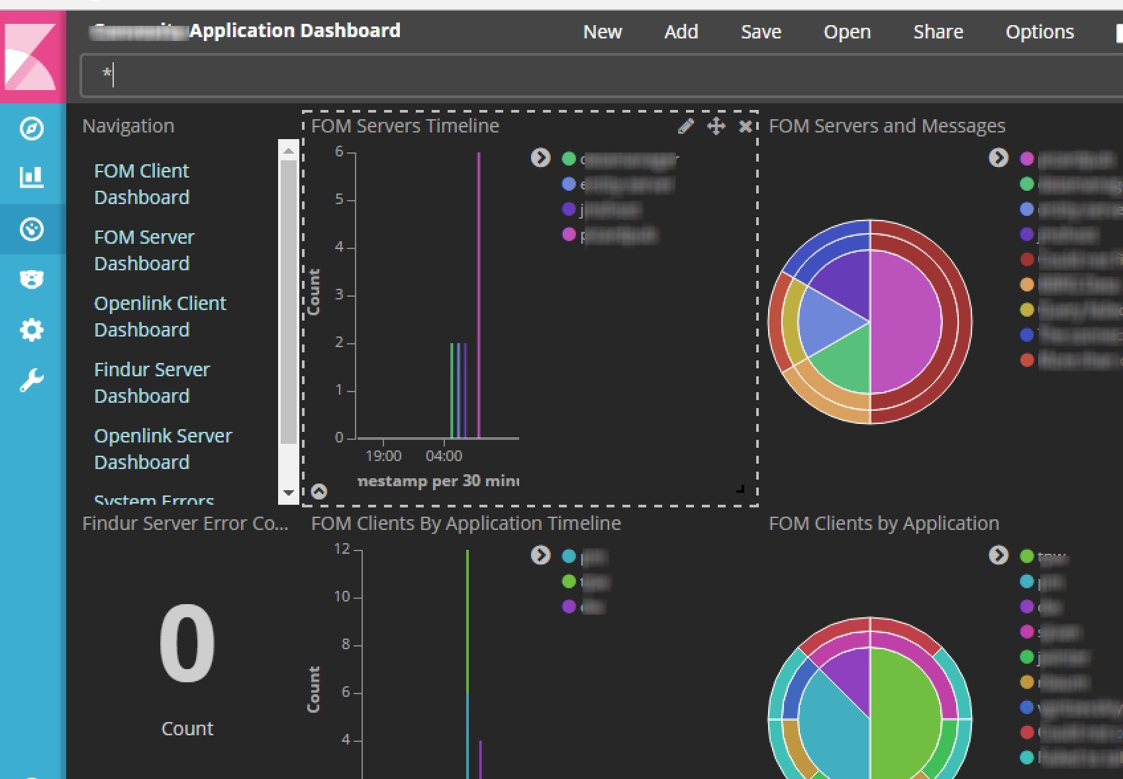This screenshot has height=779, width=1123.
Task: Click the purple legend dot in FOM Clients Timeline
Action: [568, 606]
